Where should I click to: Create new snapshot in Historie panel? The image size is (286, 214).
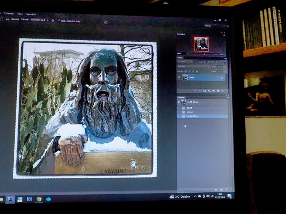pyautogui.click(x=221, y=189)
